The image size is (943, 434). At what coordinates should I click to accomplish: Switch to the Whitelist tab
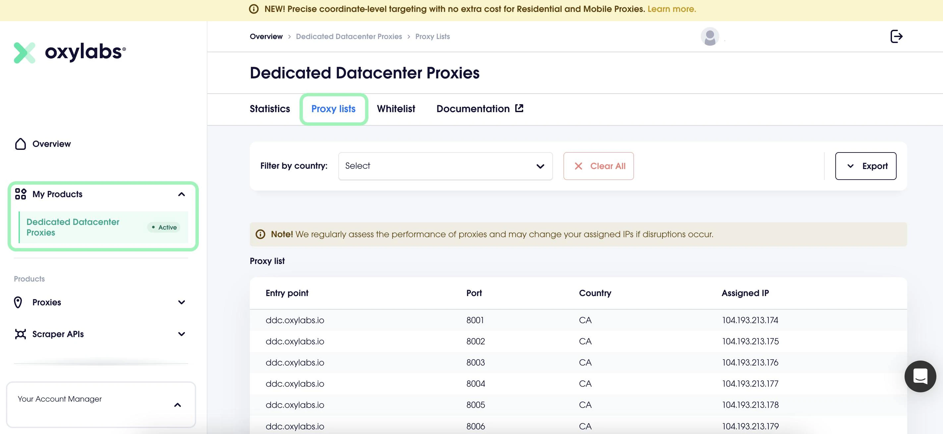396,109
